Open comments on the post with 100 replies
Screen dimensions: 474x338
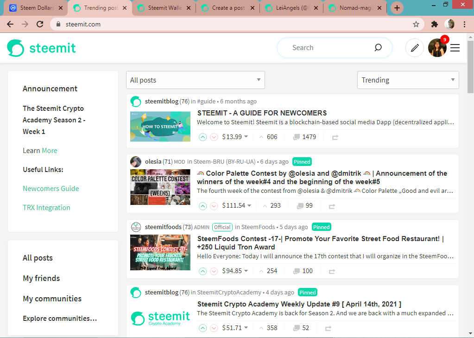[303, 271]
